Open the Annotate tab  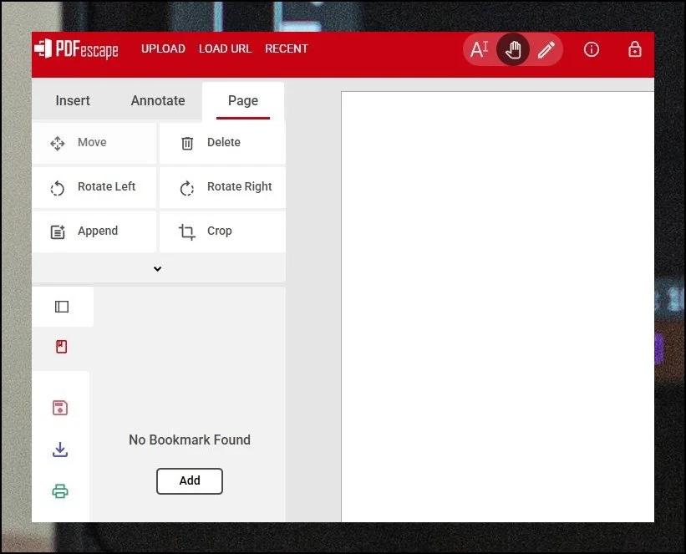[158, 100]
